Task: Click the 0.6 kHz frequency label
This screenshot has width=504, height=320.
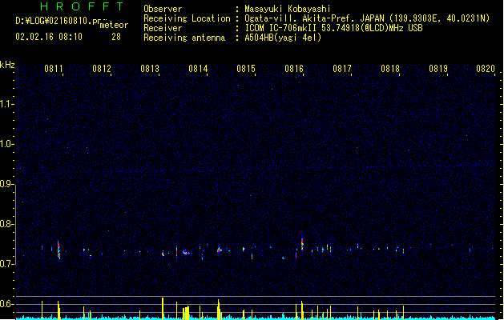Action: tap(6, 304)
